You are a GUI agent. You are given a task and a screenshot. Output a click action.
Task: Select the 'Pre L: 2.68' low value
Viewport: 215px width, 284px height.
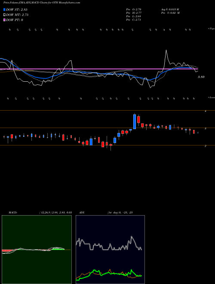click(x=134, y=16)
